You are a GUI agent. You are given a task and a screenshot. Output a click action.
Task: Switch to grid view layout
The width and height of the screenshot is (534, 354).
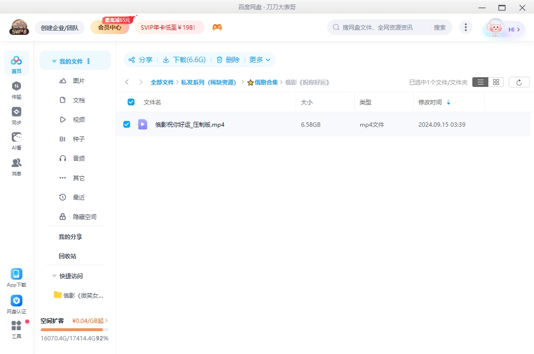click(x=496, y=82)
